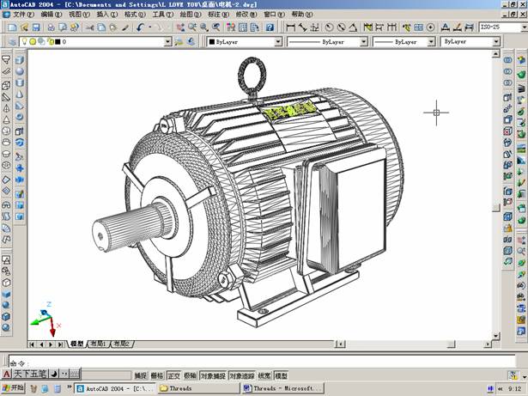The width and height of the screenshot is (528, 396).
Task: Open the 文件 (File) menu
Action: [23, 15]
